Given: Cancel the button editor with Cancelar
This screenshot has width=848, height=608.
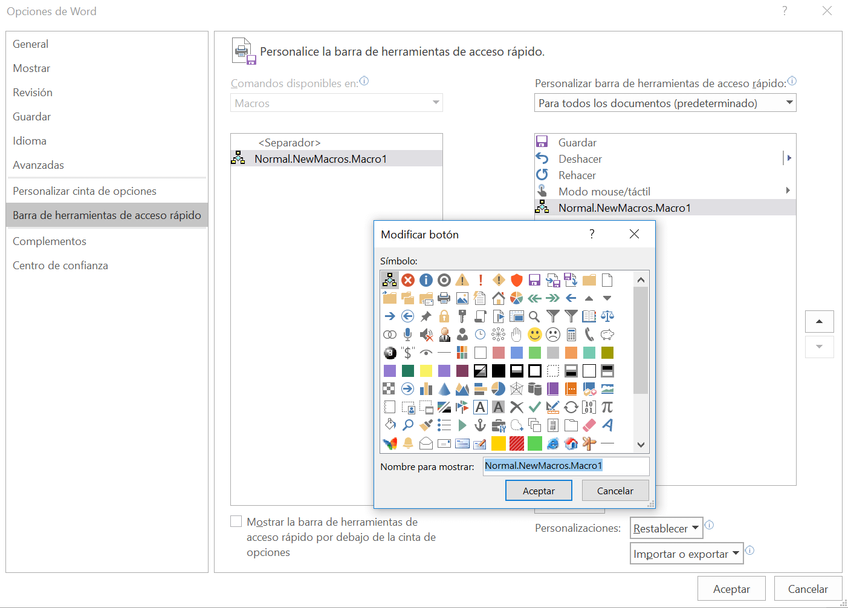Looking at the screenshot, I should tap(615, 490).
